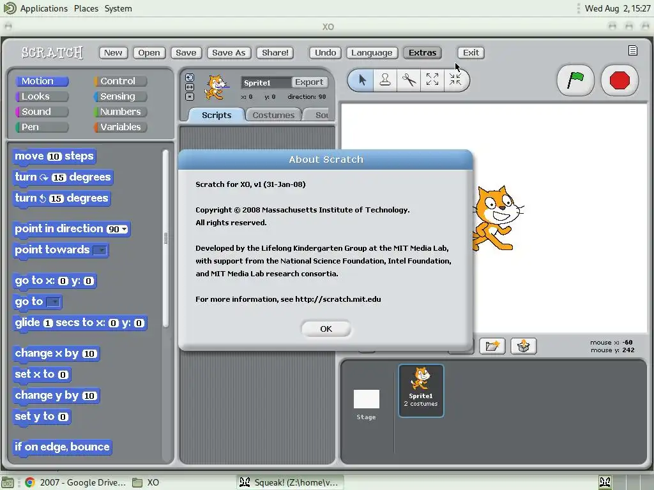Click the glide secs to x y block
The height and width of the screenshot is (490, 654).
pyautogui.click(x=80, y=323)
